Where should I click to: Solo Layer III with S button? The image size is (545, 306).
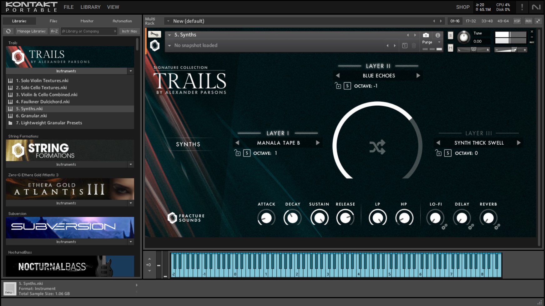(x=448, y=153)
